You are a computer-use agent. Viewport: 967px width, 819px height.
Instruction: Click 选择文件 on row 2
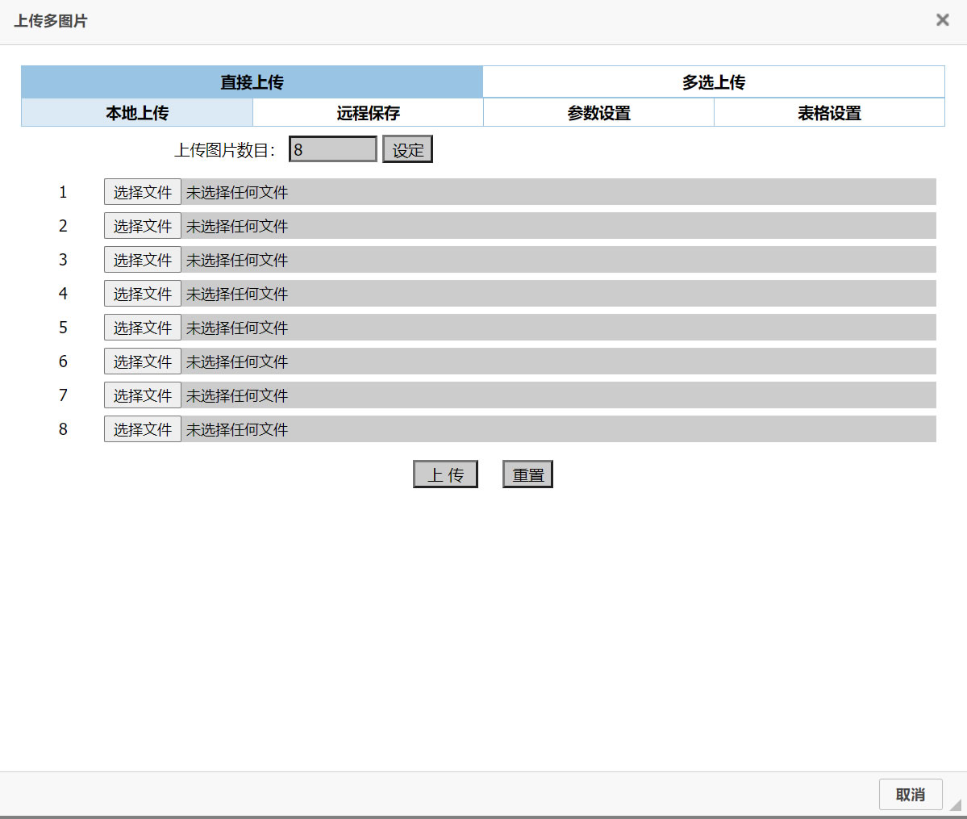tap(142, 225)
